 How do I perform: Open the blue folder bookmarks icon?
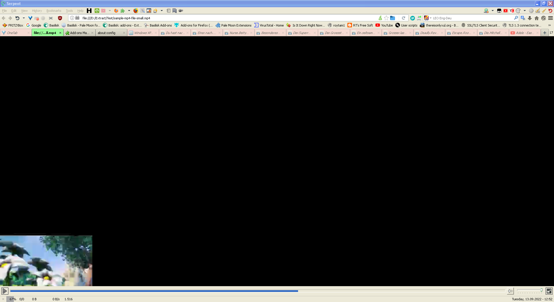[x=393, y=18]
